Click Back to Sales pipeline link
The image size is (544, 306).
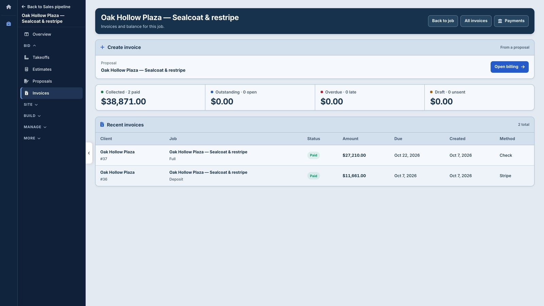[x=46, y=7]
